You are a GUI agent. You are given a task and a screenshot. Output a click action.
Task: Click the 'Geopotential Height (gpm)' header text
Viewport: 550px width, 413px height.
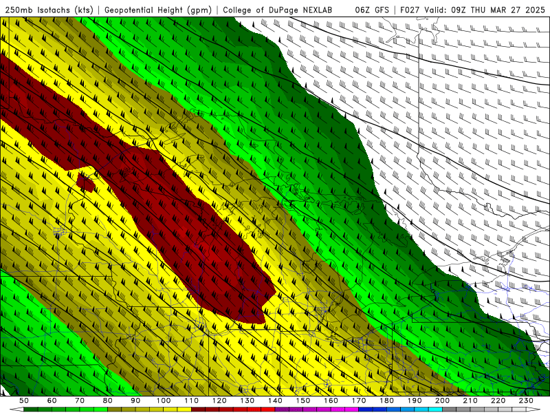(x=158, y=10)
